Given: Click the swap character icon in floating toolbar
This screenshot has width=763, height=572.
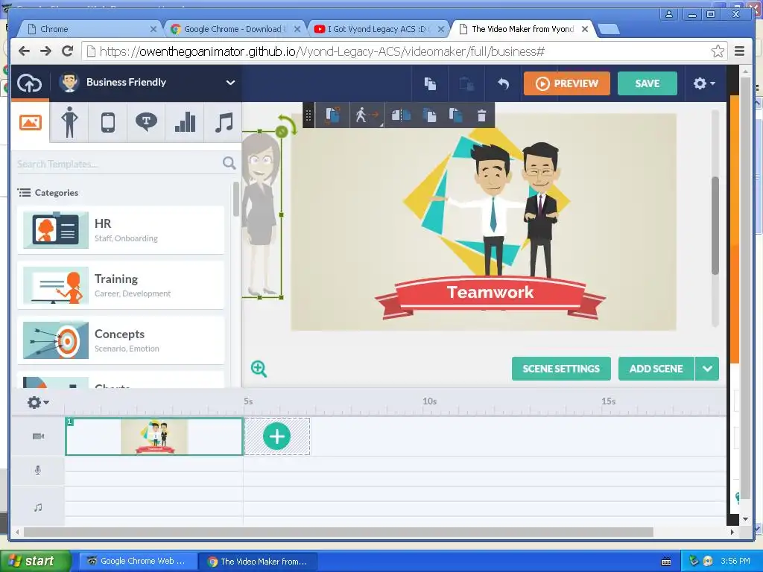Looking at the screenshot, I should click(x=333, y=115).
